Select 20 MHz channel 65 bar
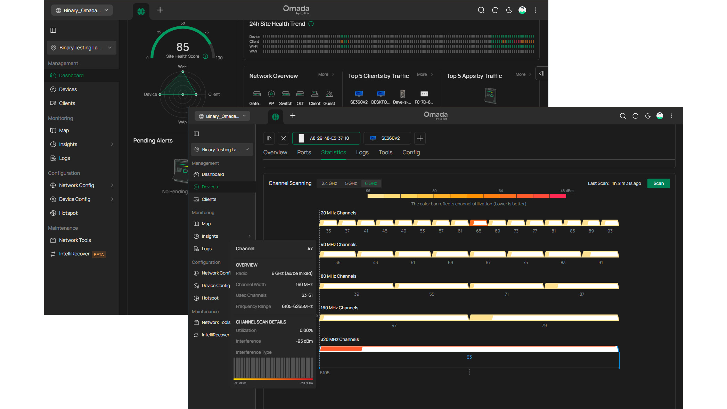Image resolution: width=727 pixels, height=409 pixels. 479,223
